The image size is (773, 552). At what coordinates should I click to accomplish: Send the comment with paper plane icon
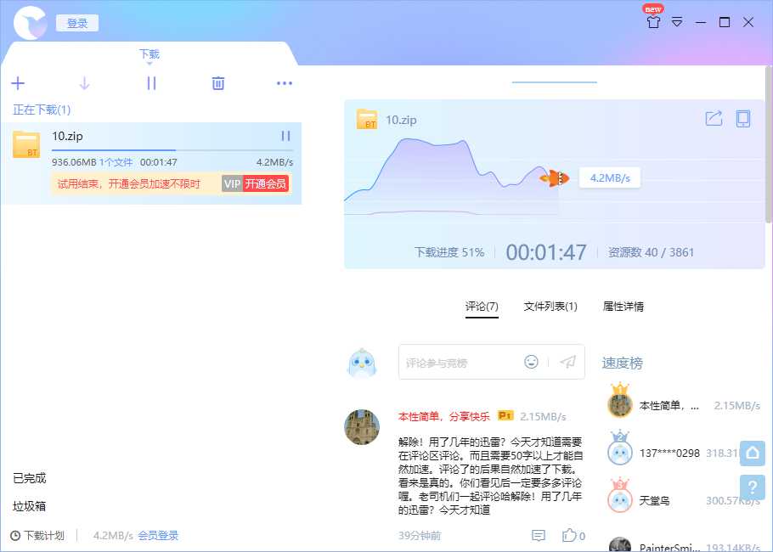[x=568, y=362]
